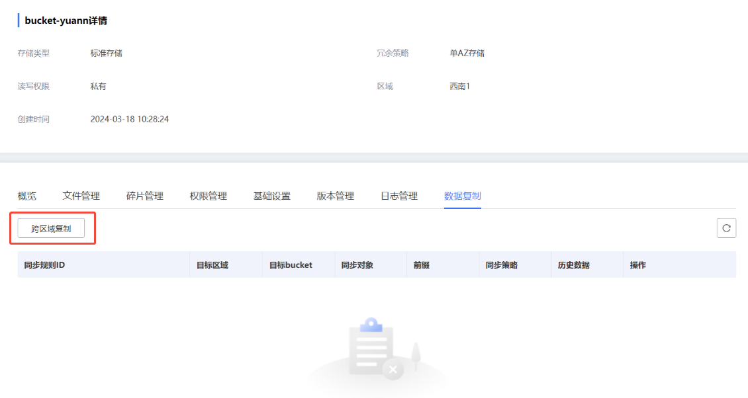Click the 前缀 column header

click(422, 265)
